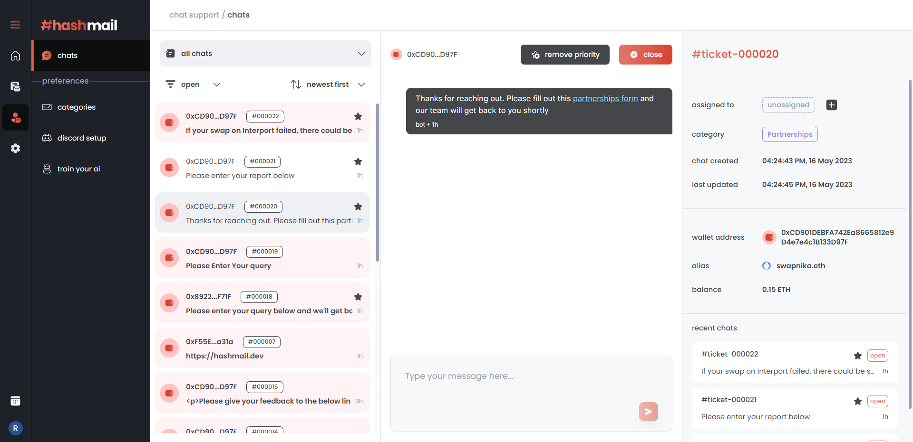The image size is (913, 442).
Task: Click open badge on recent #ticket-000022
Action: pyautogui.click(x=878, y=356)
